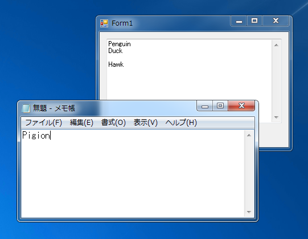308x239 pixels.
Task: Click the Penguin line in Form1
Action: point(120,44)
